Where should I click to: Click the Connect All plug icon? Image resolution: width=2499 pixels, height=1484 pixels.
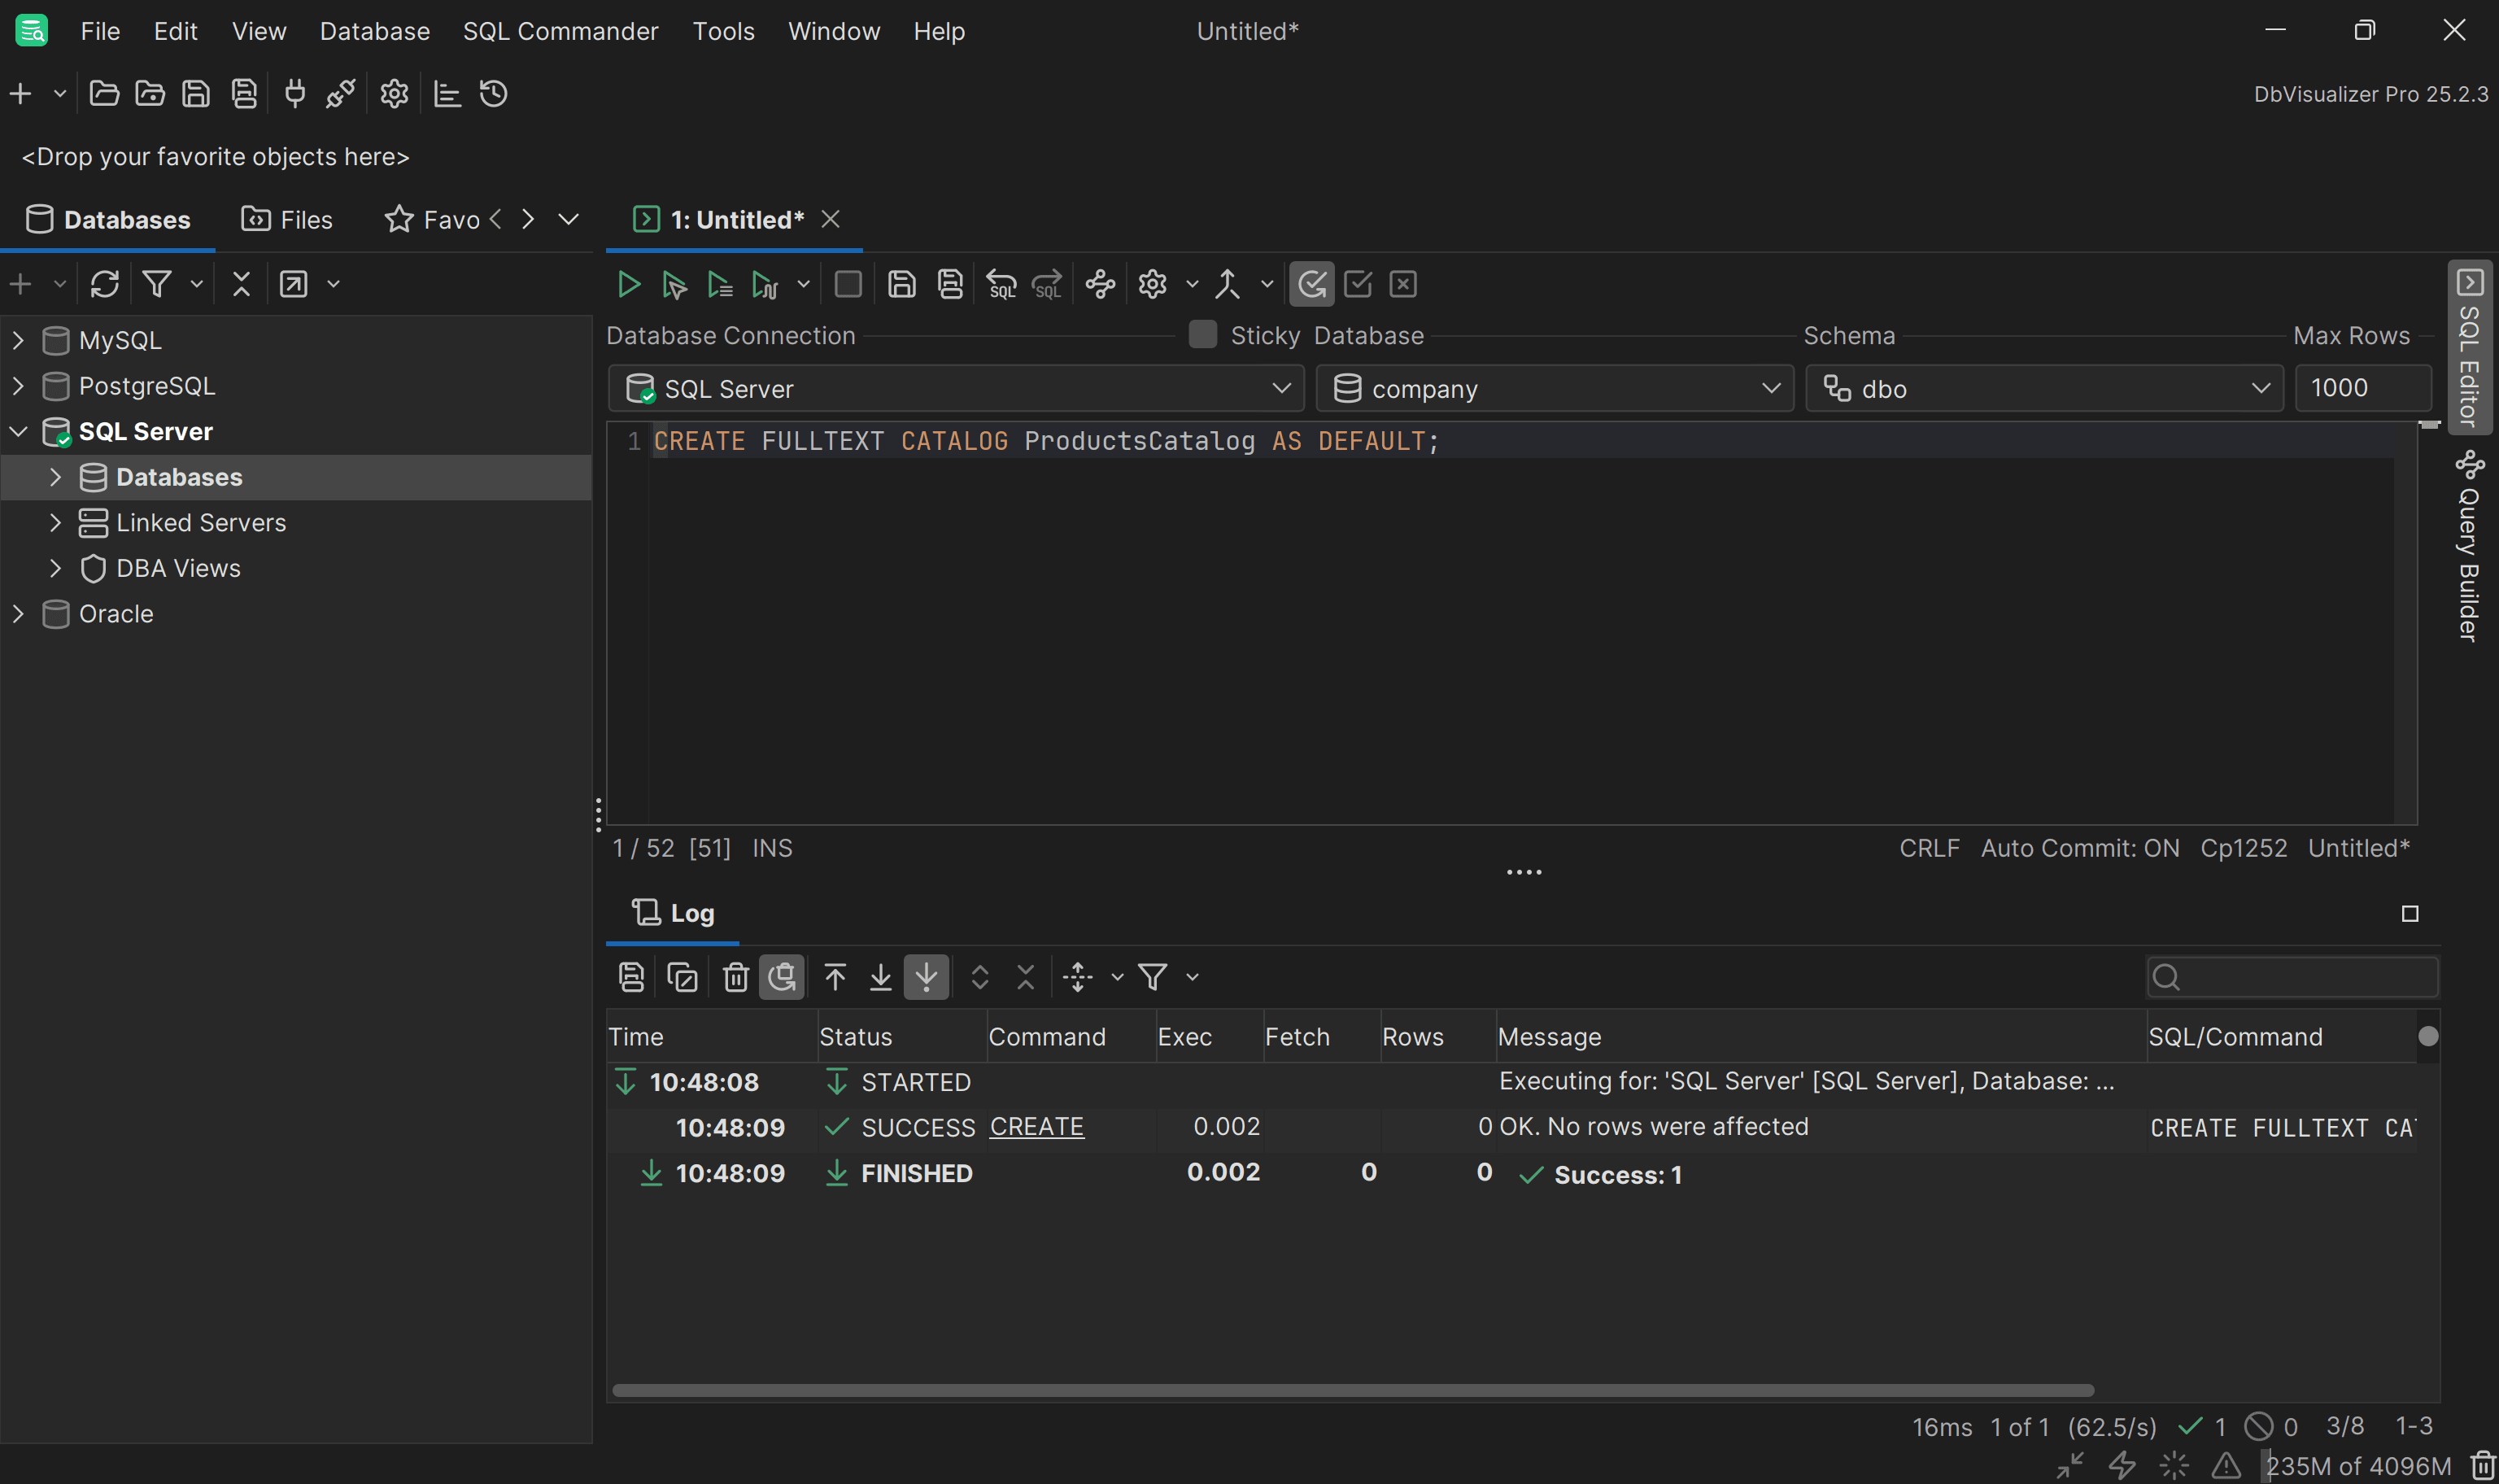(294, 94)
